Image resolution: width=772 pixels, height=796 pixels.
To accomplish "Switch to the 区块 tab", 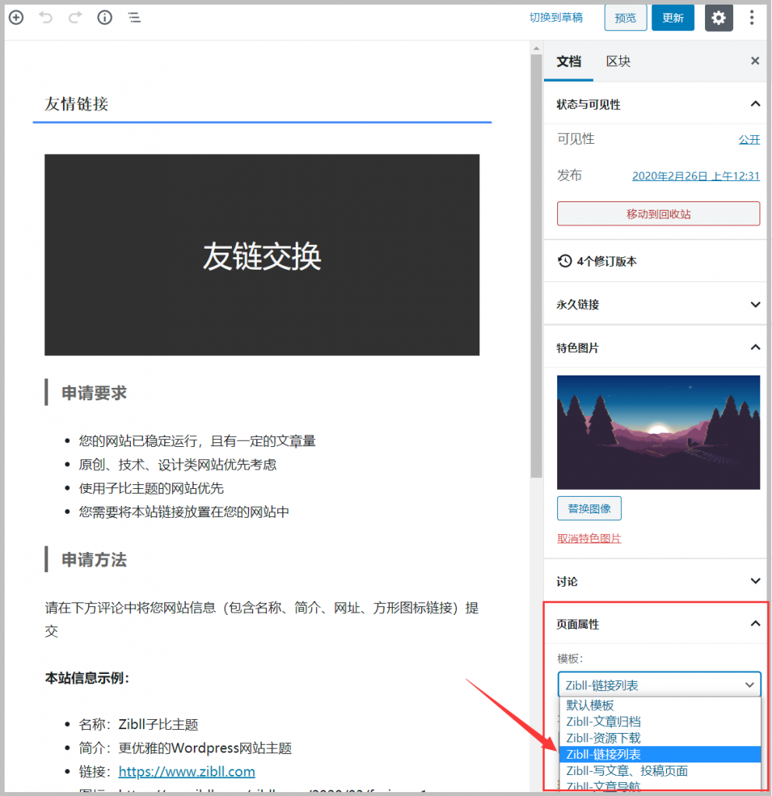I will pos(618,61).
